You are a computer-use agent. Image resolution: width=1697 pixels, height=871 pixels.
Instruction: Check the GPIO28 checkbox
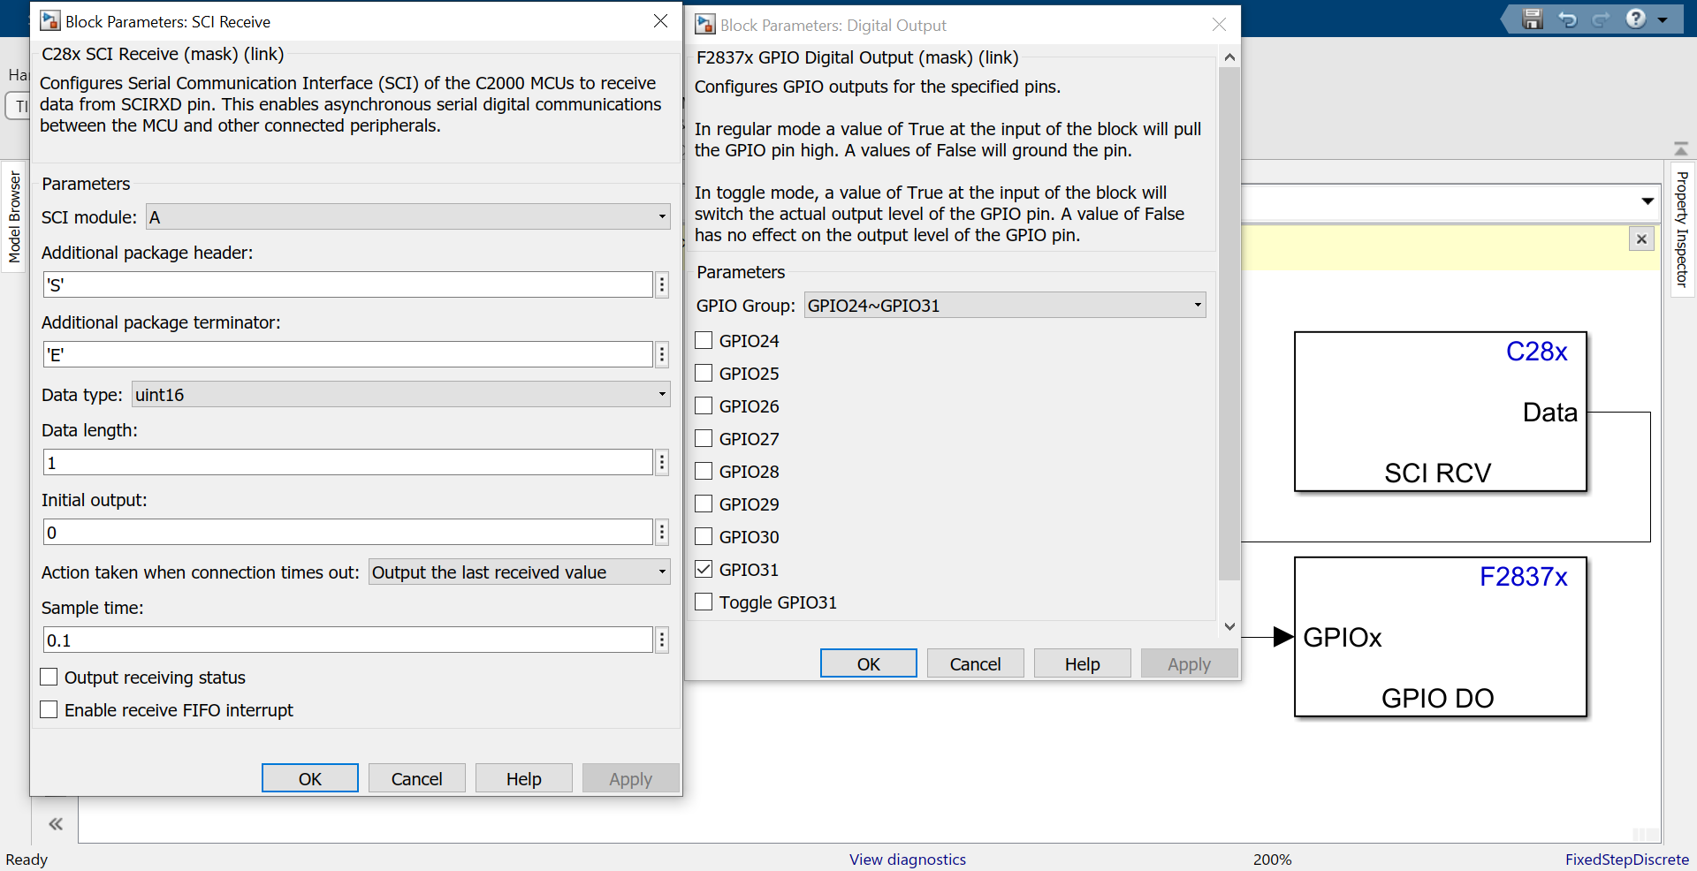coord(704,471)
